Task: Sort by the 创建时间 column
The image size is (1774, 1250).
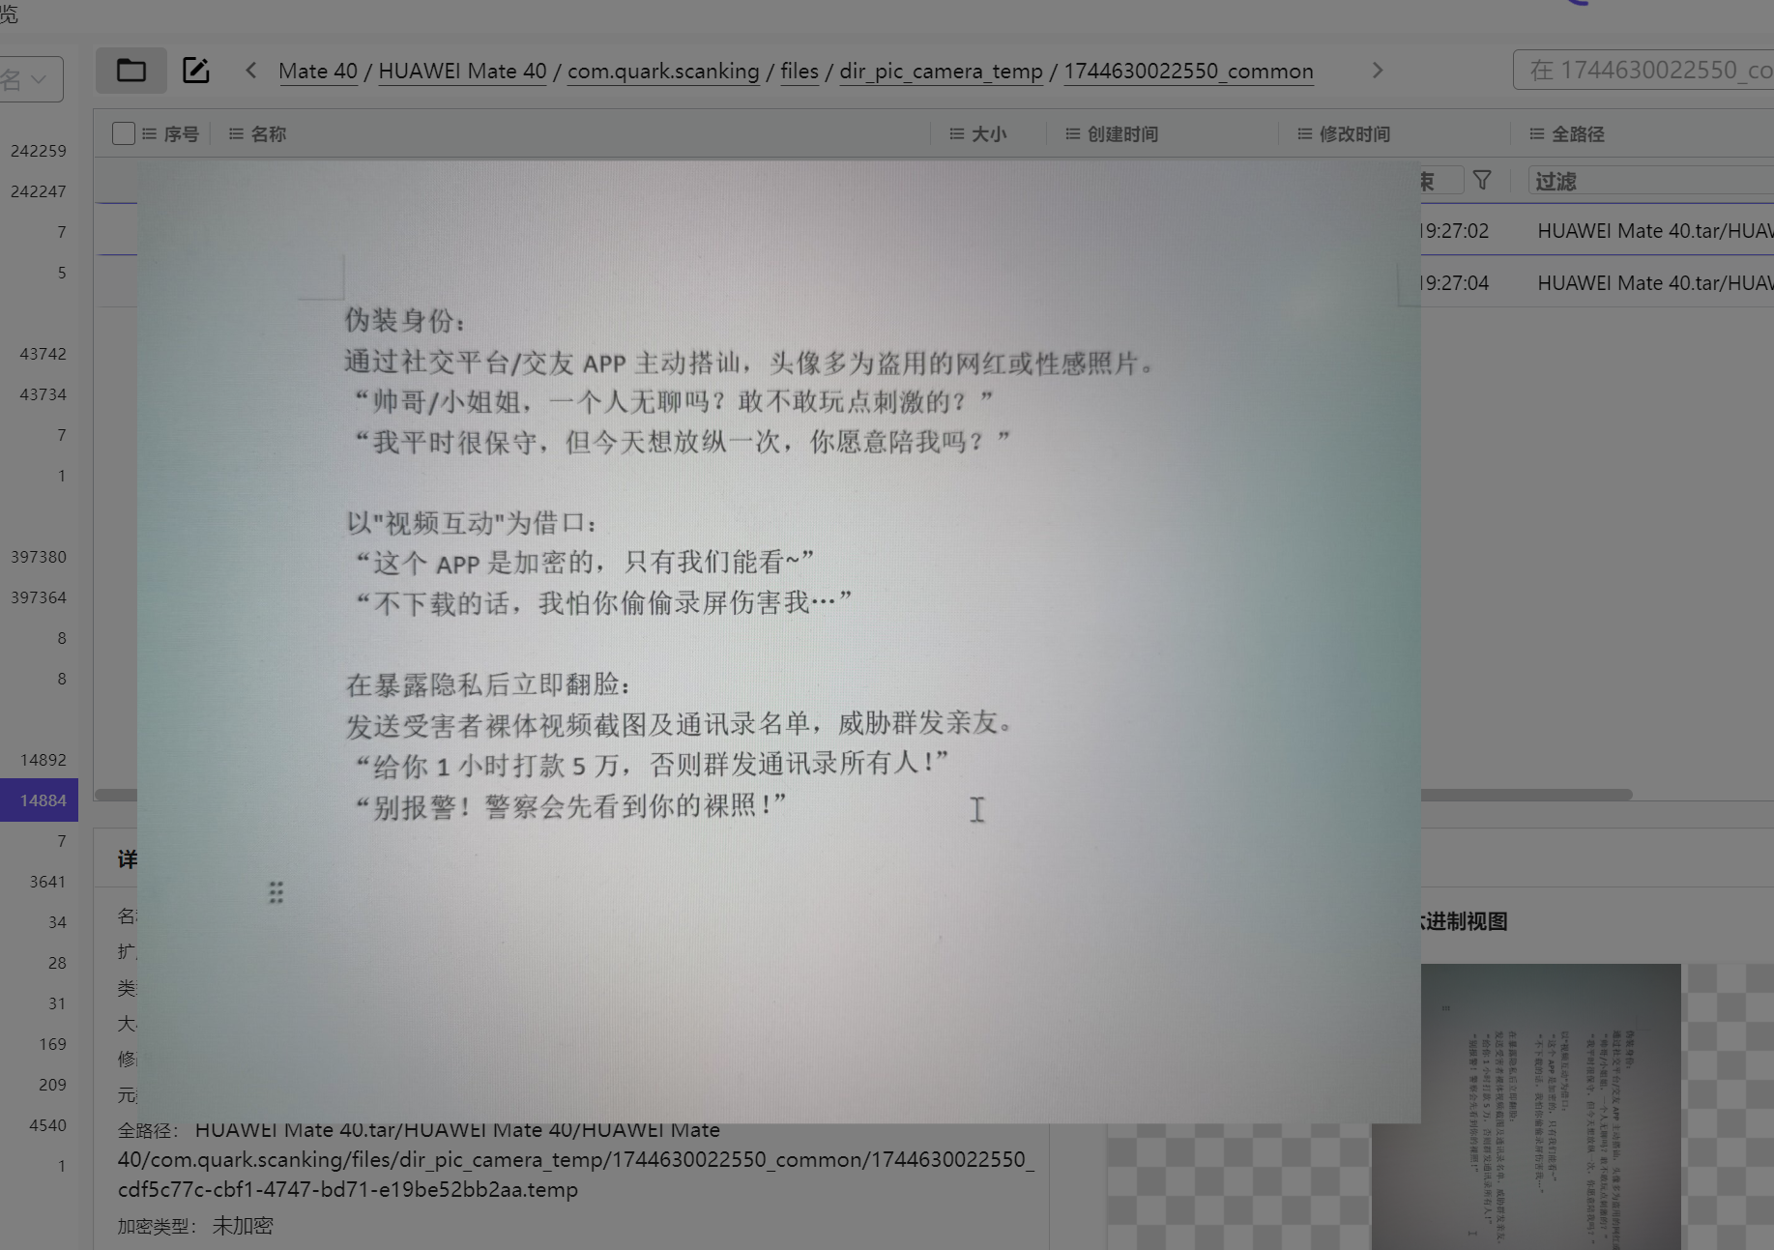Action: pos(1121,134)
